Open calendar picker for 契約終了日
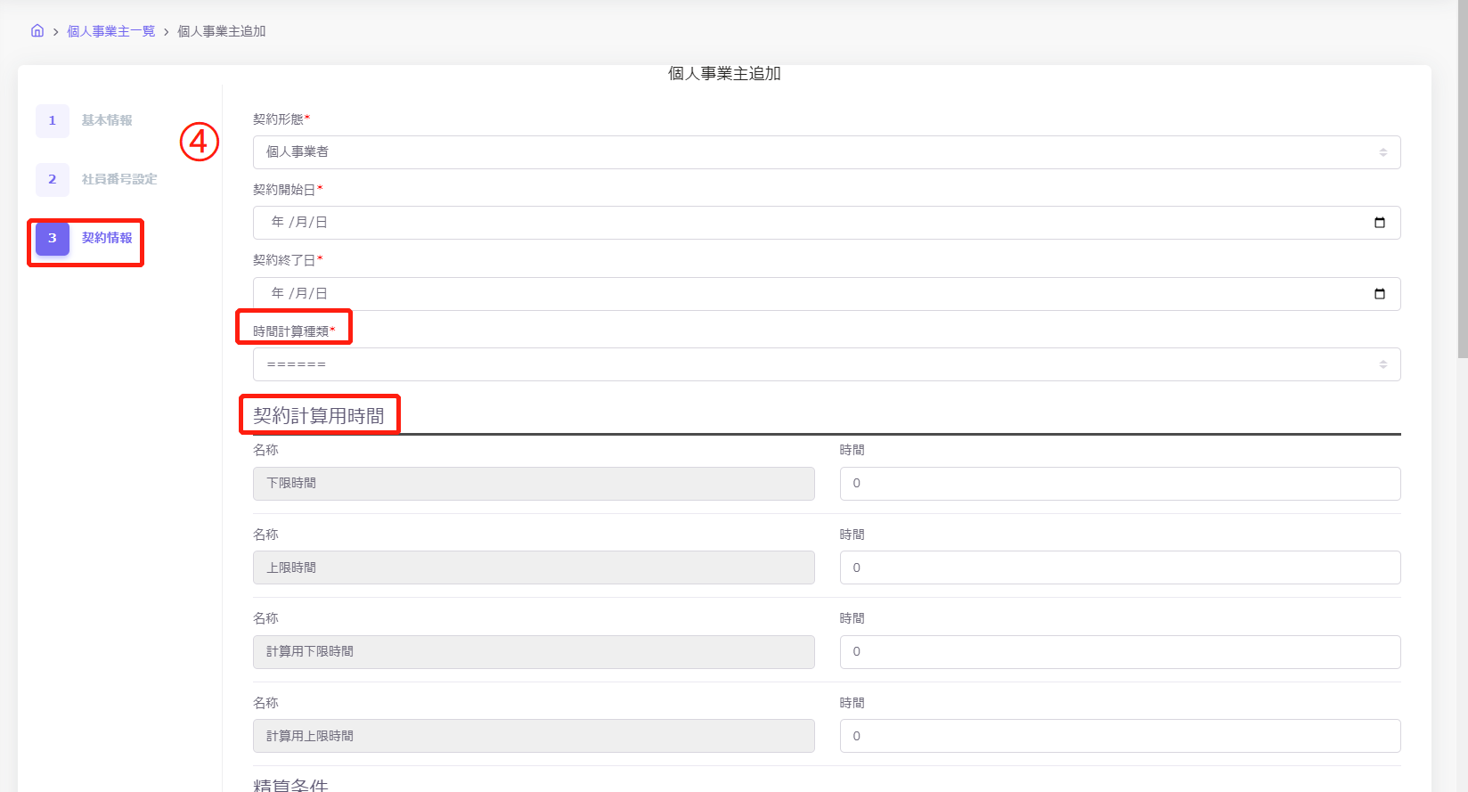This screenshot has width=1468, height=792. 1379,294
